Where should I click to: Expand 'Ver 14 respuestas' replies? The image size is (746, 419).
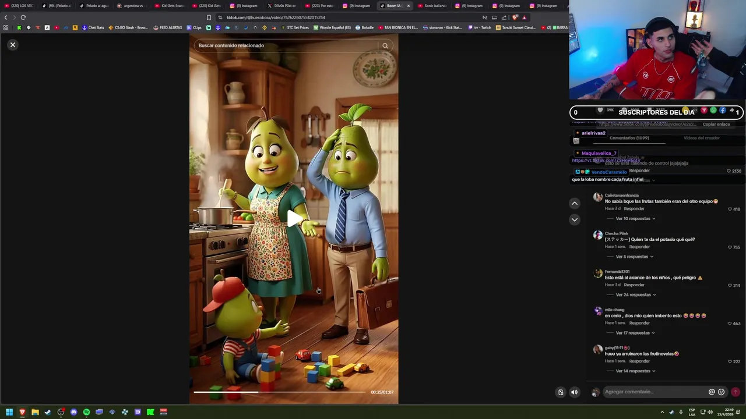point(635,371)
